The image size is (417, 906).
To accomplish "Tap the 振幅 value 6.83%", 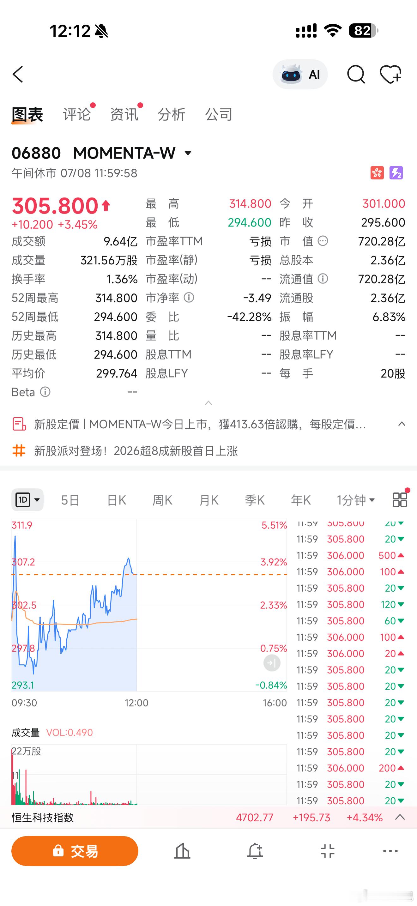I will pyautogui.click(x=389, y=317).
